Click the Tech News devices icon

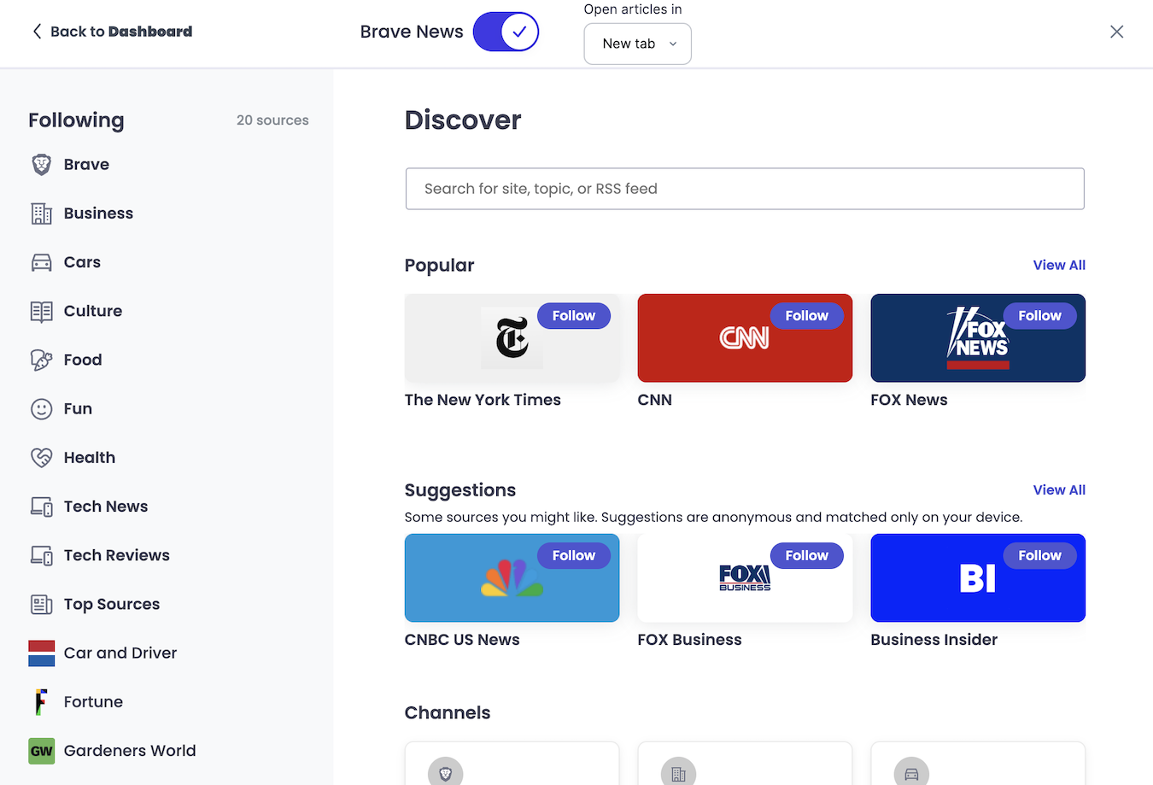click(41, 507)
